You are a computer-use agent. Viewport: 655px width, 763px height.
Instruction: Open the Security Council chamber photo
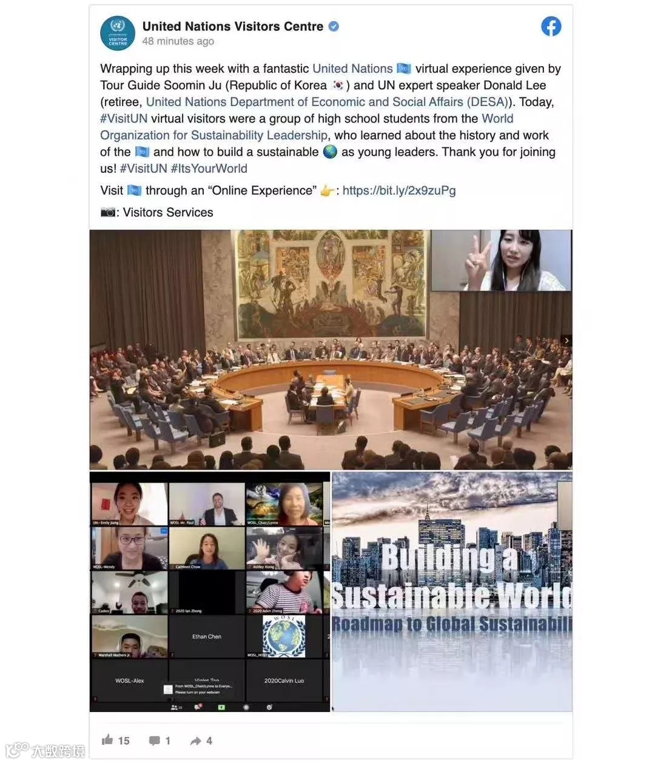[331, 350]
